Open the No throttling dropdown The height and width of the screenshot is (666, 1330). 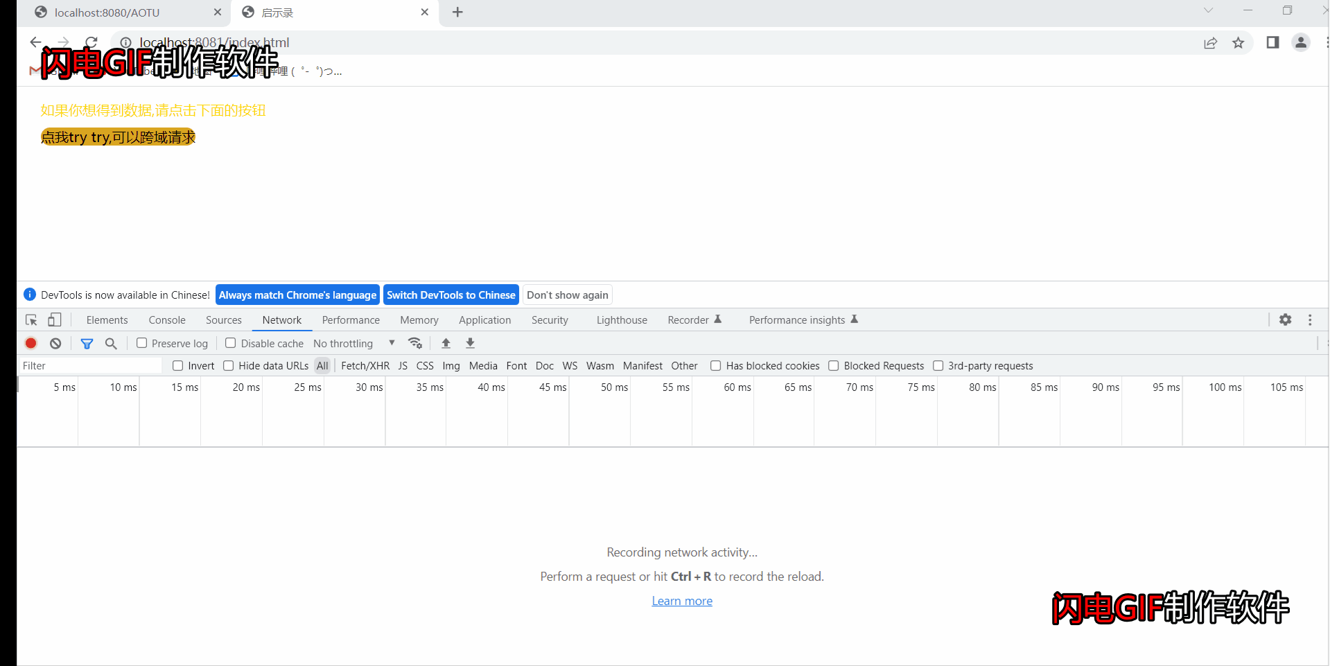(x=353, y=343)
